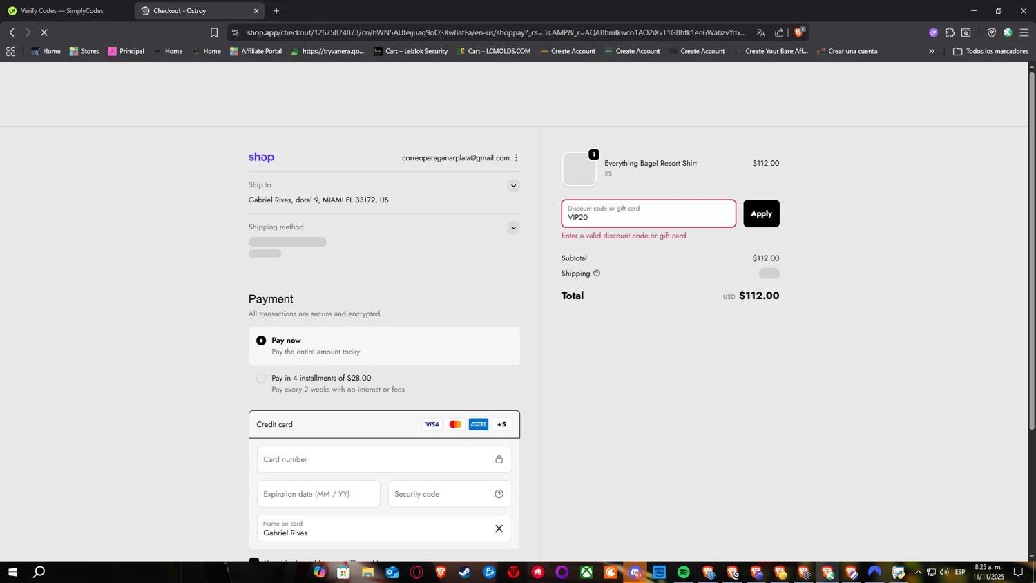Open Stores bookmark
This screenshot has width=1036, height=583.
click(84, 51)
